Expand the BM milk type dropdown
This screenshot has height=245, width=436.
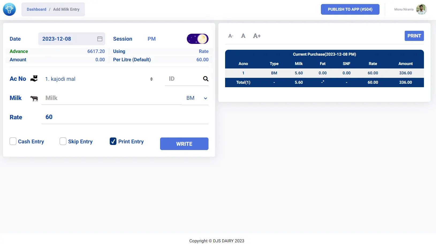coord(195,98)
